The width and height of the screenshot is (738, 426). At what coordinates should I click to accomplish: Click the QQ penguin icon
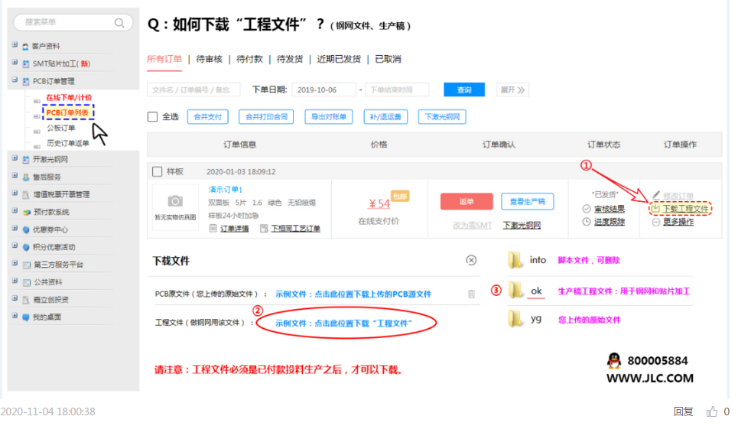pyautogui.click(x=614, y=360)
